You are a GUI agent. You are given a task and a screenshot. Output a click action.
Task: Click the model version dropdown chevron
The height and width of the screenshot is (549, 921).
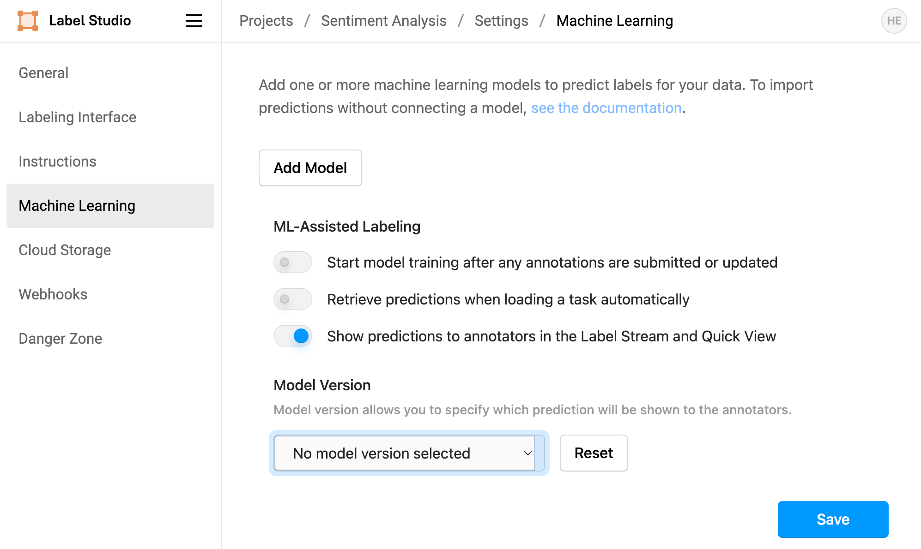tap(527, 453)
